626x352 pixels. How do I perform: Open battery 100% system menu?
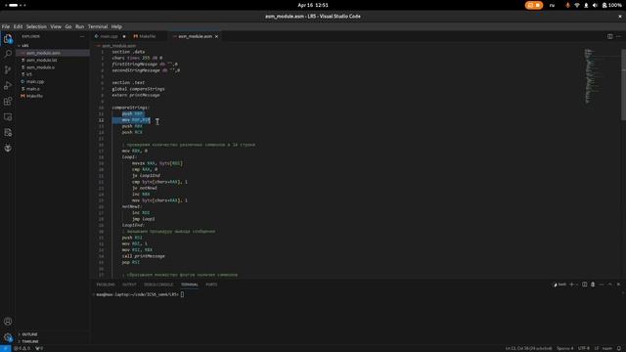(x=612, y=5)
